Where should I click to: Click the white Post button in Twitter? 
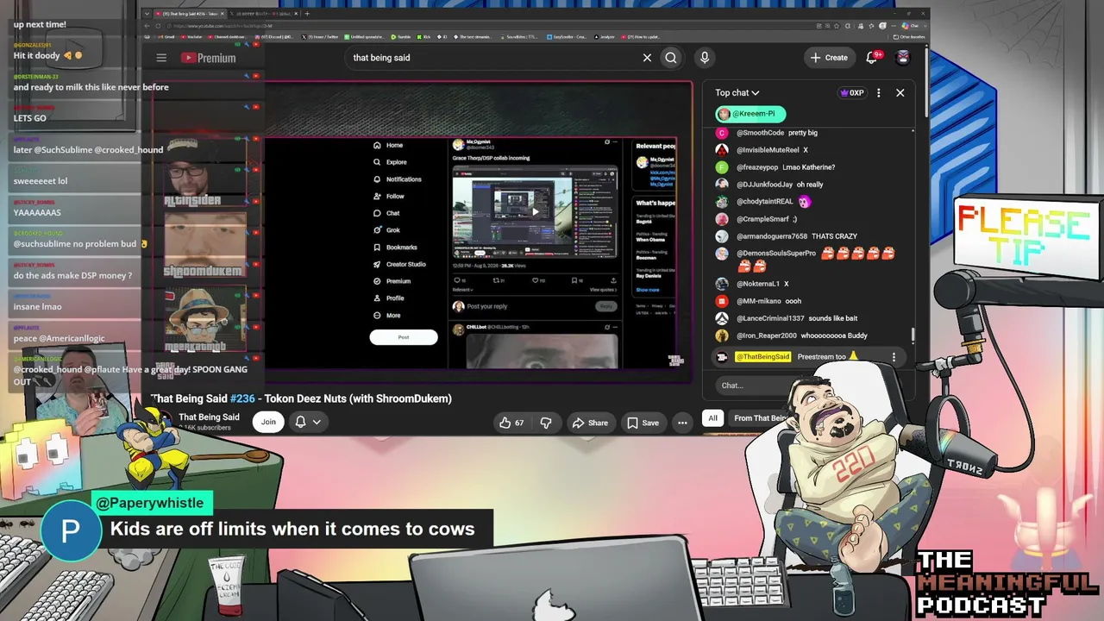(x=404, y=337)
